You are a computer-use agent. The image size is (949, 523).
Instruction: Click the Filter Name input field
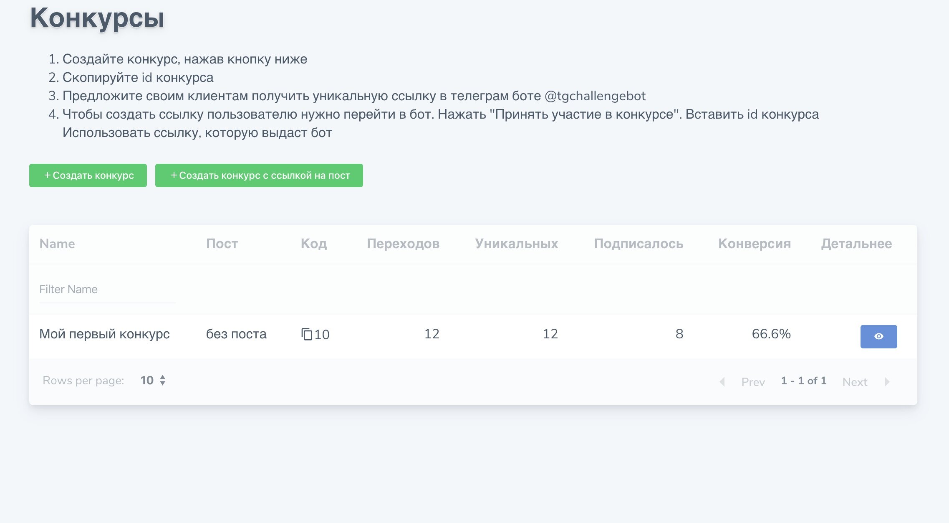[x=107, y=289]
